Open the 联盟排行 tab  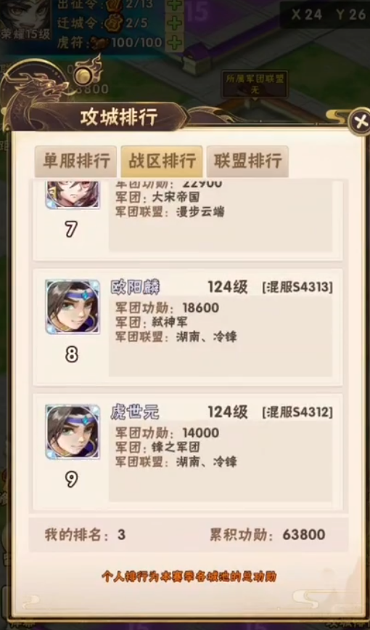[x=247, y=161]
